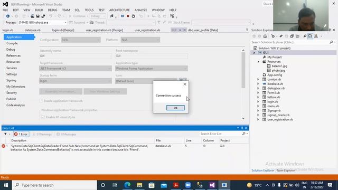Sort the Error List by the File column
This screenshot has height=190, width=338.
(x=158, y=140)
